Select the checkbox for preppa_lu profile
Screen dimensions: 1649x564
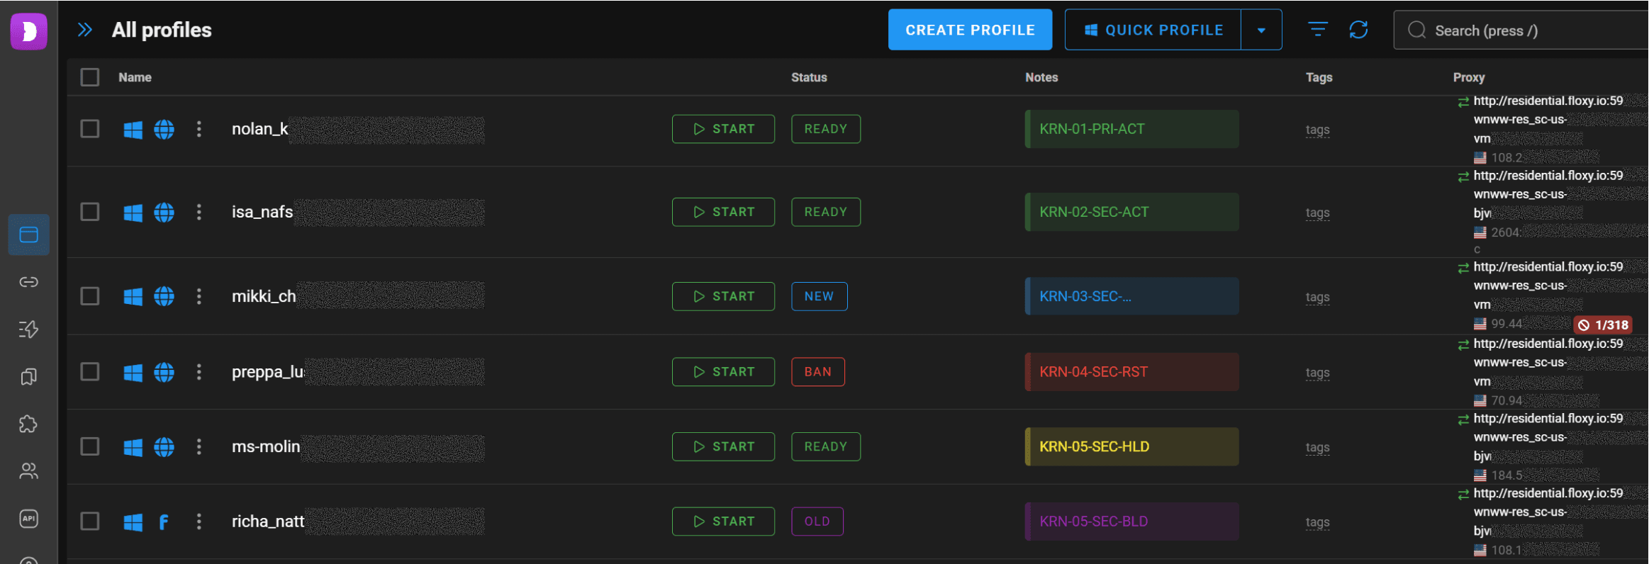click(x=90, y=372)
